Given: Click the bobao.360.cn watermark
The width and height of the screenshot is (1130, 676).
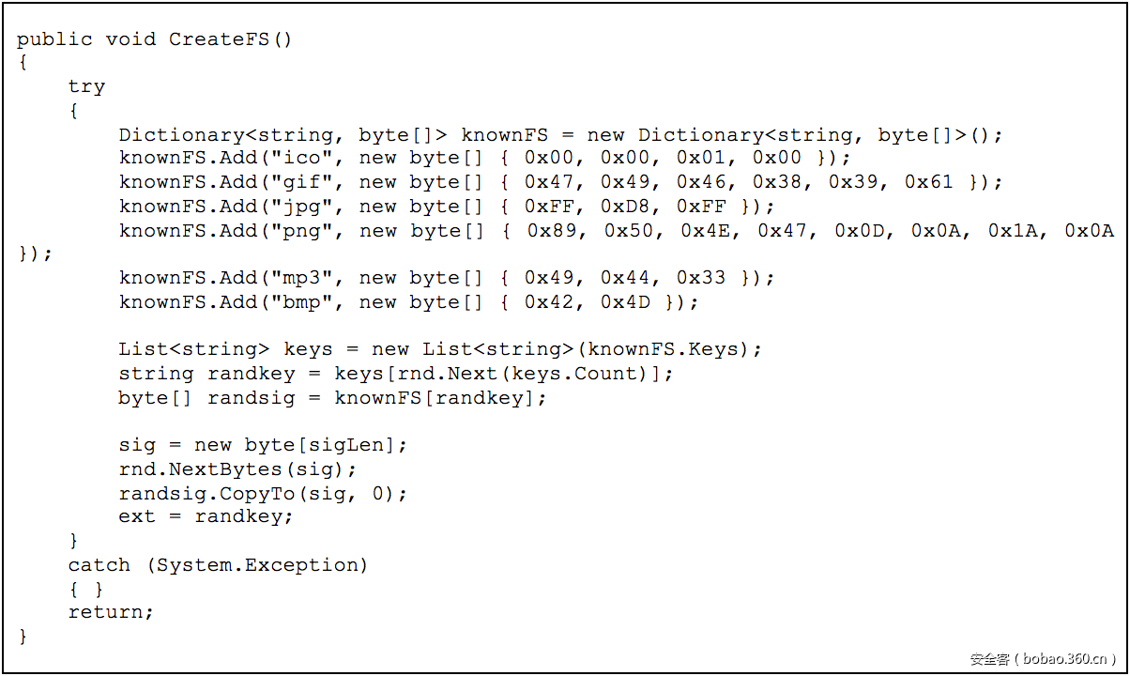Looking at the screenshot, I should click(x=1043, y=659).
